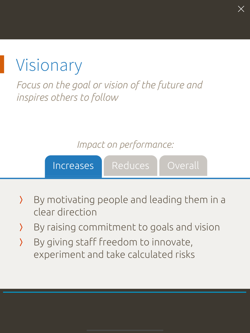Click the close X icon at top right

[x=241, y=9]
